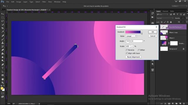Open the workspace switcher dropdown
This screenshot has height=105, width=188.
pyautogui.click(x=179, y=6)
